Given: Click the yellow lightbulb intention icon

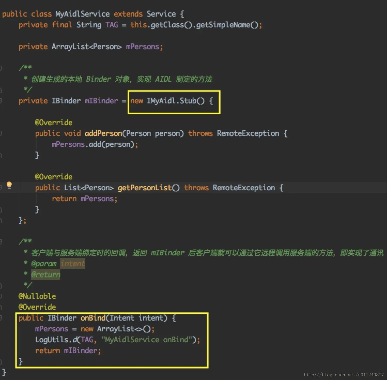Looking at the screenshot, I should coord(9,185).
